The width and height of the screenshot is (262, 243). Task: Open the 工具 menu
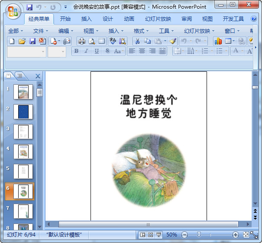[x=166, y=31]
